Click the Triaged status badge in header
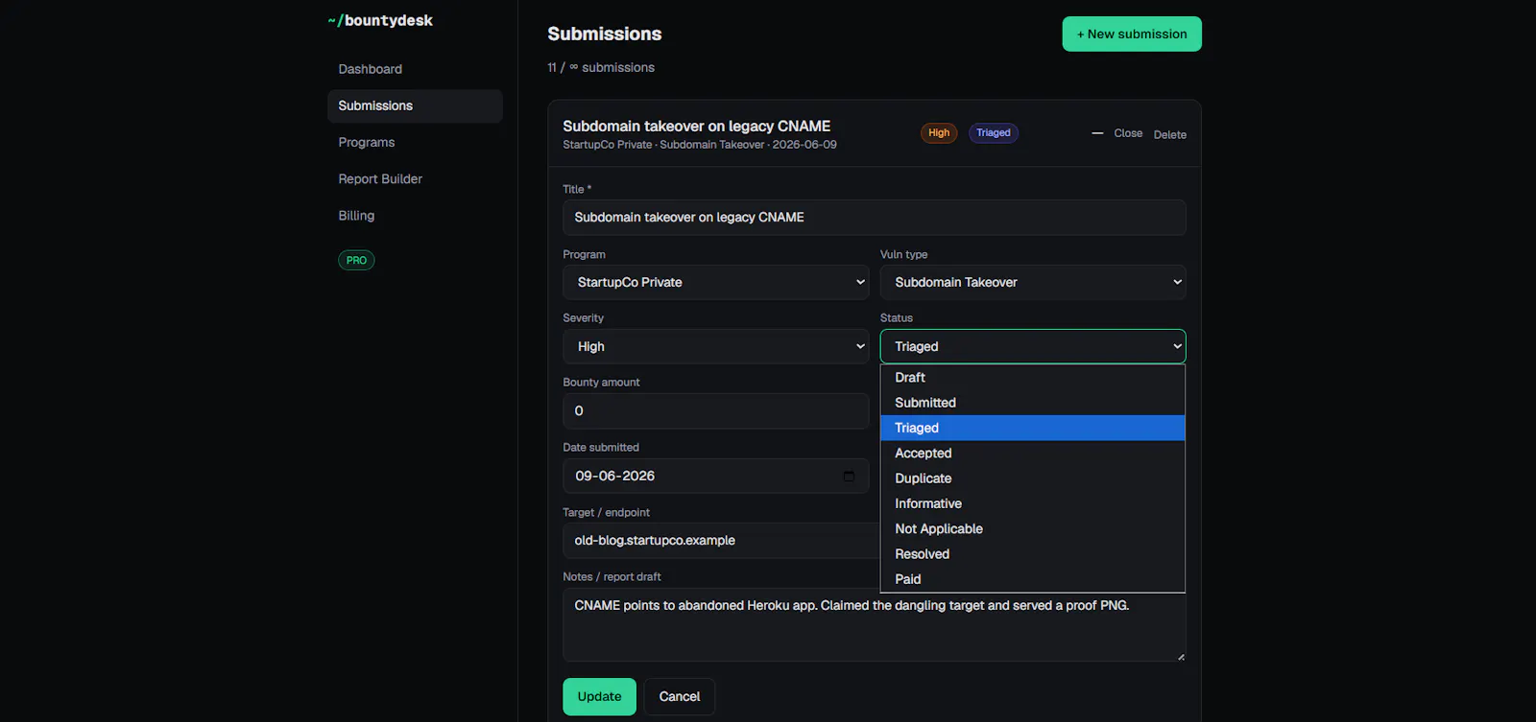1536x722 pixels. [x=994, y=133]
